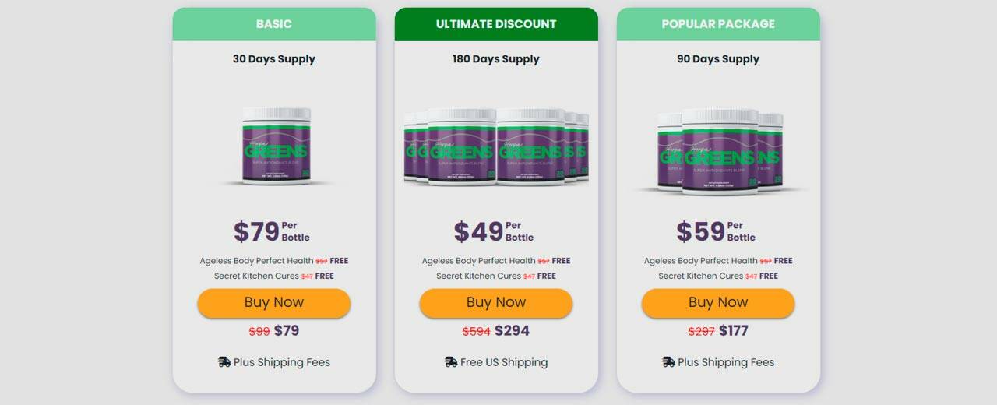Click the six-bottle bundle product image

click(x=496, y=146)
